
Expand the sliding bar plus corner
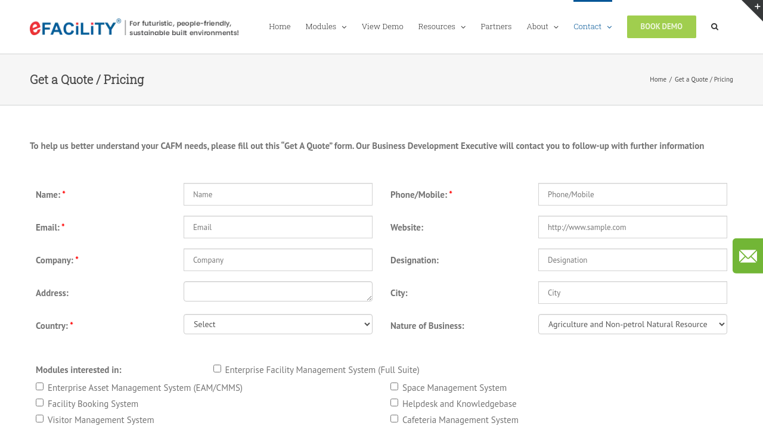[756, 7]
